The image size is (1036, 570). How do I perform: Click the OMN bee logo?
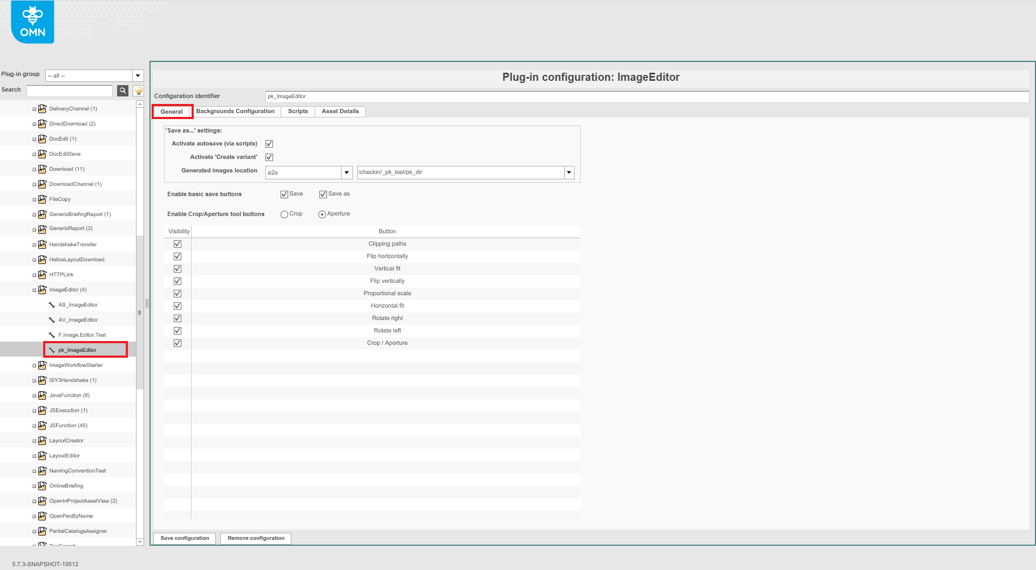point(32,22)
